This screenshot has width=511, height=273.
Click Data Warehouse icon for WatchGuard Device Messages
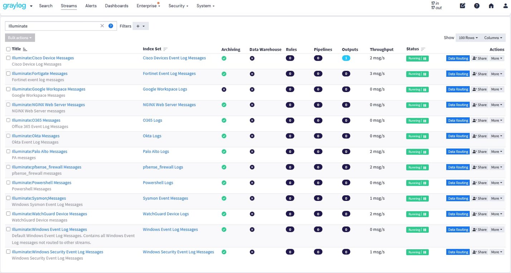click(252, 214)
